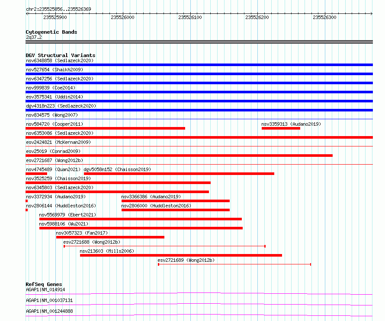The width and height of the screenshot is (385, 321).
Task: Click nsv213603 (Mills2006) label
Action: pos(107,251)
